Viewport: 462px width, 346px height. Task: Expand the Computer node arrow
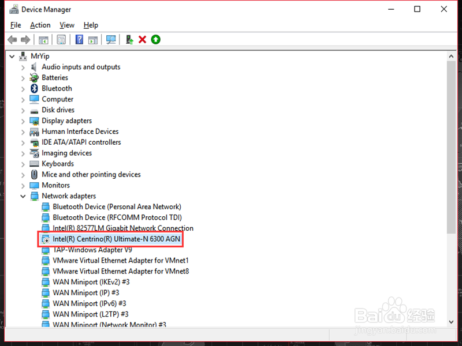tap(23, 100)
